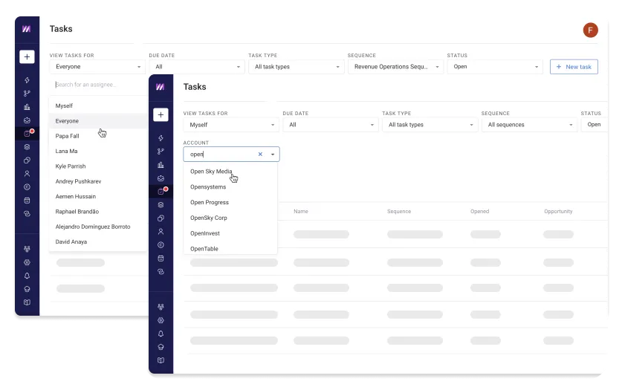Open the Revenue Operations Sequence dropdown
The image size is (622, 390).
pyautogui.click(x=395, y=67)
